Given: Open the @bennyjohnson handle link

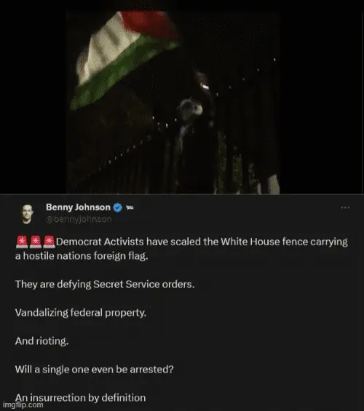Looking at the screenshot, I should tap(79, 219).
